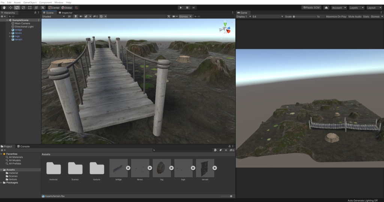Open the Shaded draw mode dropdown
The image size is (384, 202).
(x=53, y=16)
